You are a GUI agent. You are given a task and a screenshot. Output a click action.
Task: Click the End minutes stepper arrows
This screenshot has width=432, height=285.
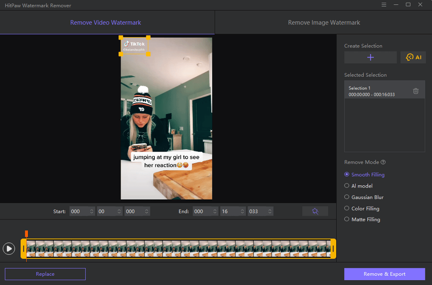215,211
